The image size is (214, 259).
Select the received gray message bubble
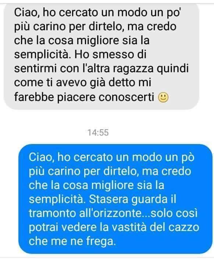coord(101,57)
